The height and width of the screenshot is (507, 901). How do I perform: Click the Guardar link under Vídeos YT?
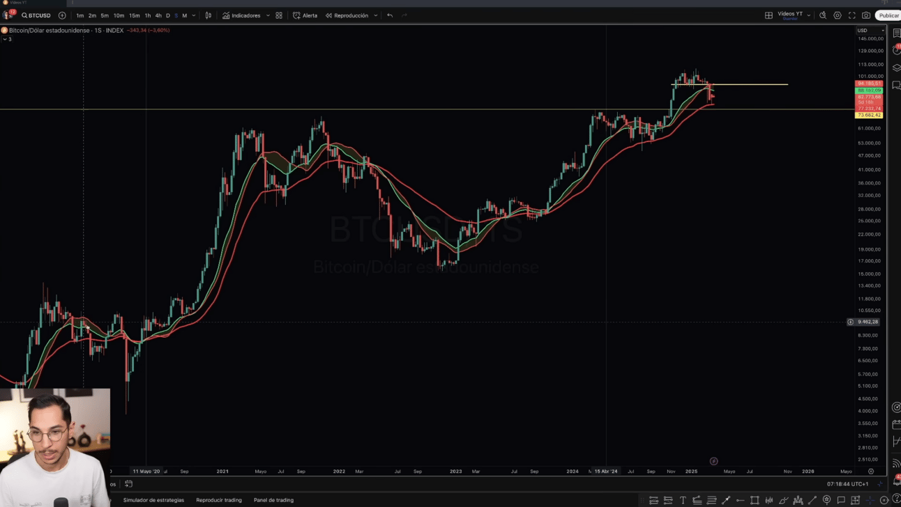tap(790, 19)
